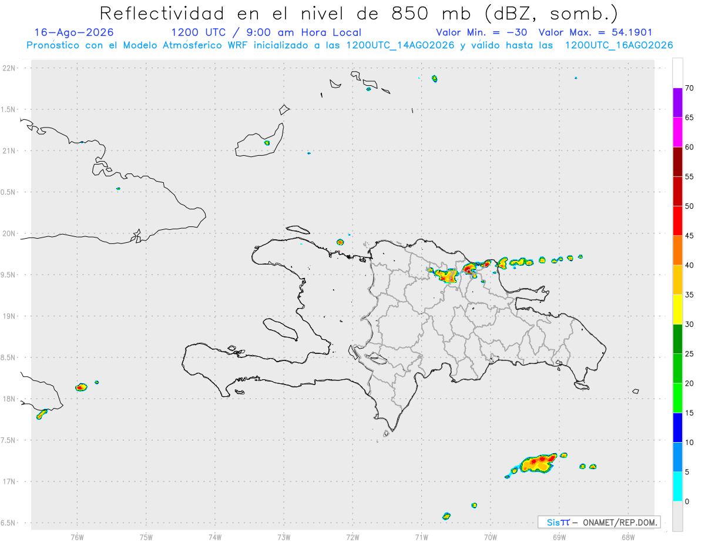The height and width of the screenshot is (545, 705).
Task: Click the small reflectivity cell on Great Inagua island
Action: pos(267,143)
